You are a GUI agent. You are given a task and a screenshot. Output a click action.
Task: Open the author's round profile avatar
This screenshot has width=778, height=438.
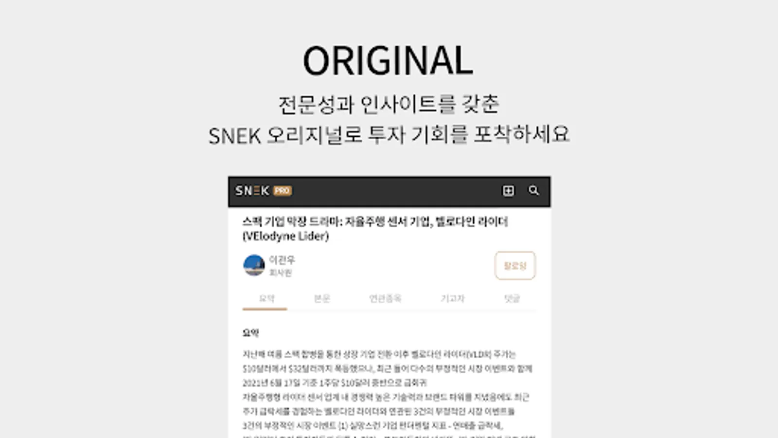pos(254,265)
